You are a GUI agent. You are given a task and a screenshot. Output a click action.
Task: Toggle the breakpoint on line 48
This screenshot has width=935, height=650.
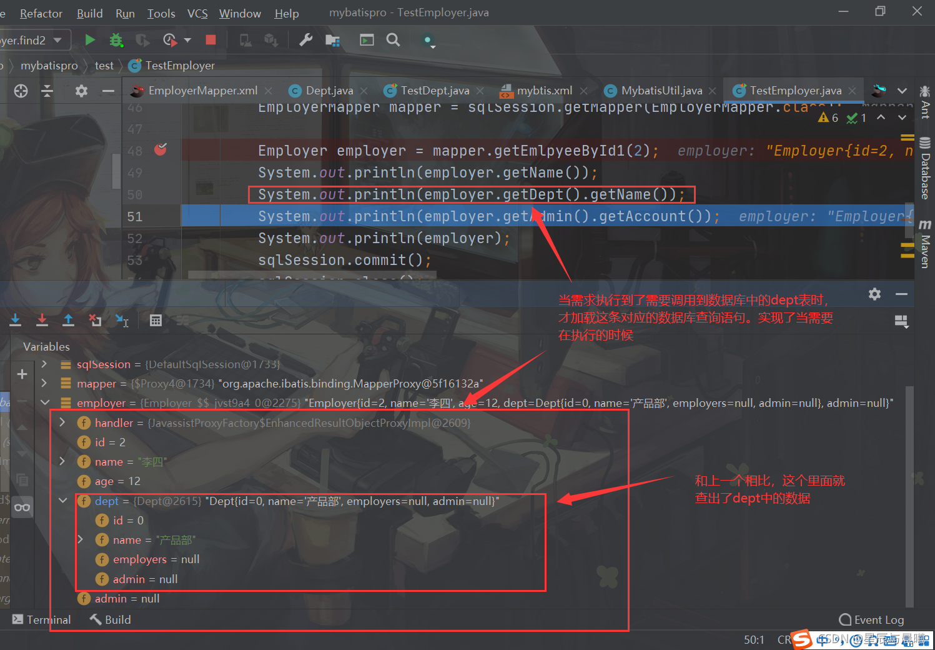click(x=161, y=149)
